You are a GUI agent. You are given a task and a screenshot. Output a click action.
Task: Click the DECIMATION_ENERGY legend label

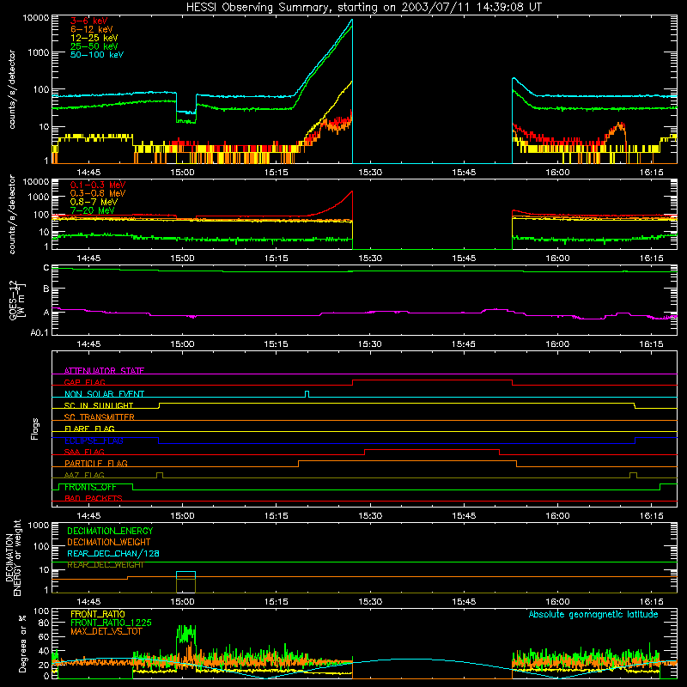[110, 531]
